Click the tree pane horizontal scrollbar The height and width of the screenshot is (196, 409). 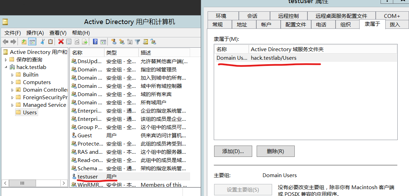tap(23, 183)
